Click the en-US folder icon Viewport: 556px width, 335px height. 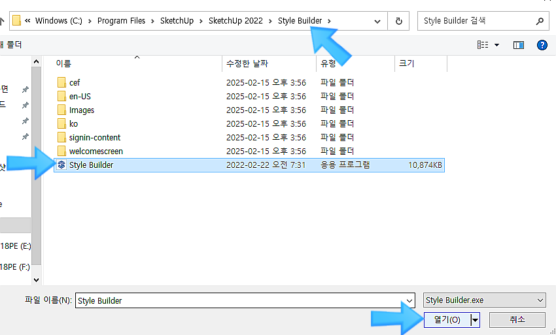pyautogui.click(x=61, y=97)
